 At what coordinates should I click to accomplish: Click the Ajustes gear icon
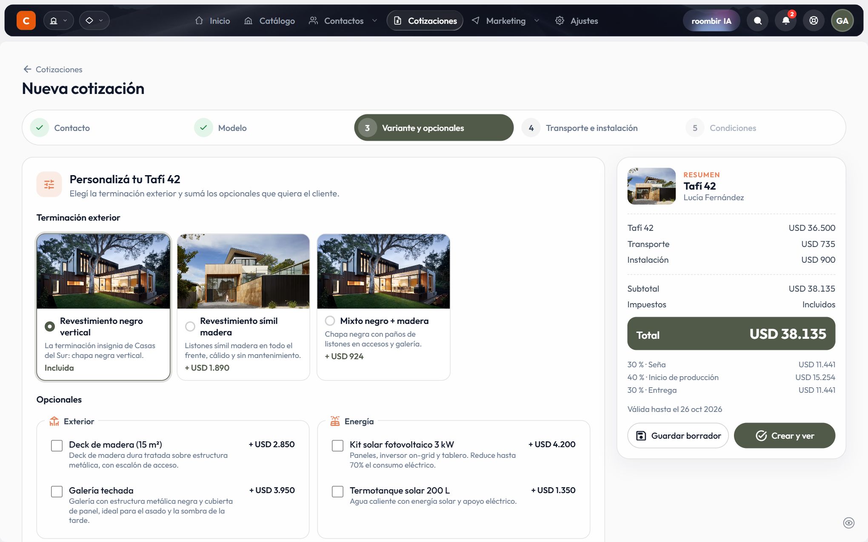560,20
